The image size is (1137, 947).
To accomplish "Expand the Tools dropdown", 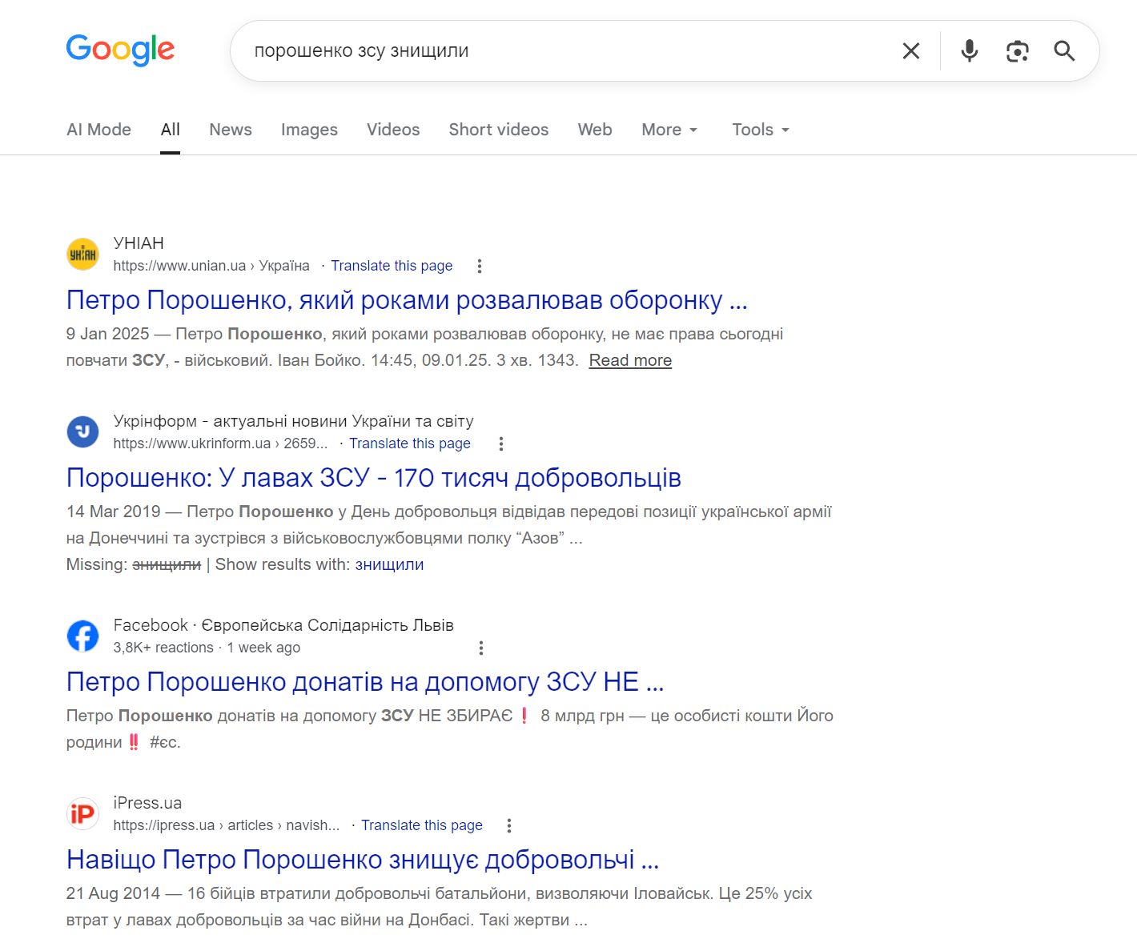I will [761, 130].
